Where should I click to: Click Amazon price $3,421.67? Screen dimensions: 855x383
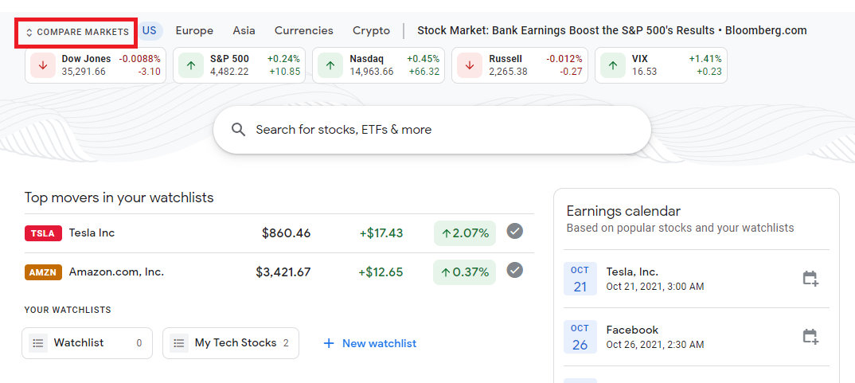(x=283, y=272)
